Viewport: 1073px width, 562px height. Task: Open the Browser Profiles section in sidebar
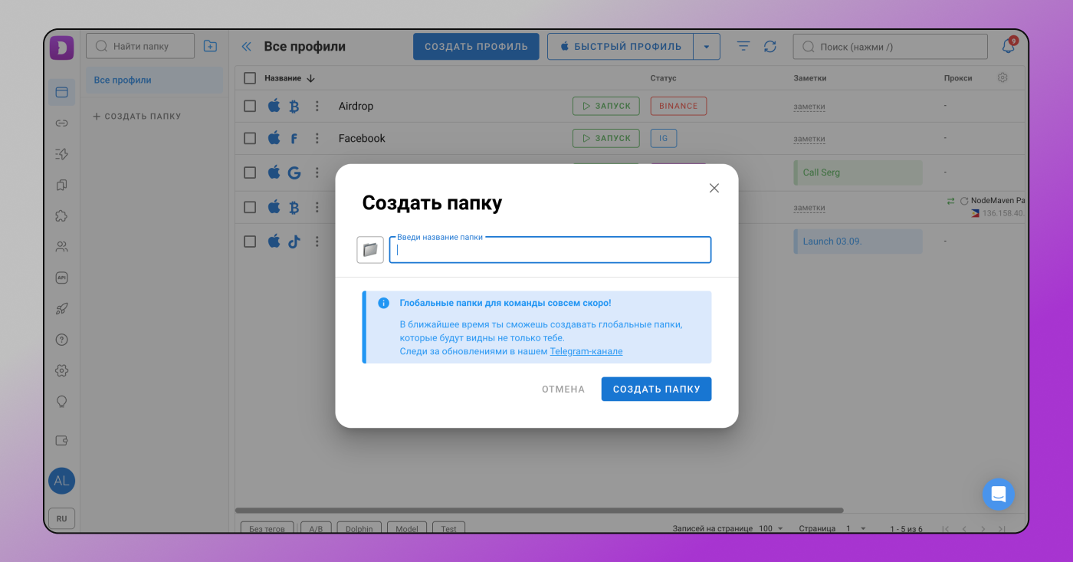point(61,92)
